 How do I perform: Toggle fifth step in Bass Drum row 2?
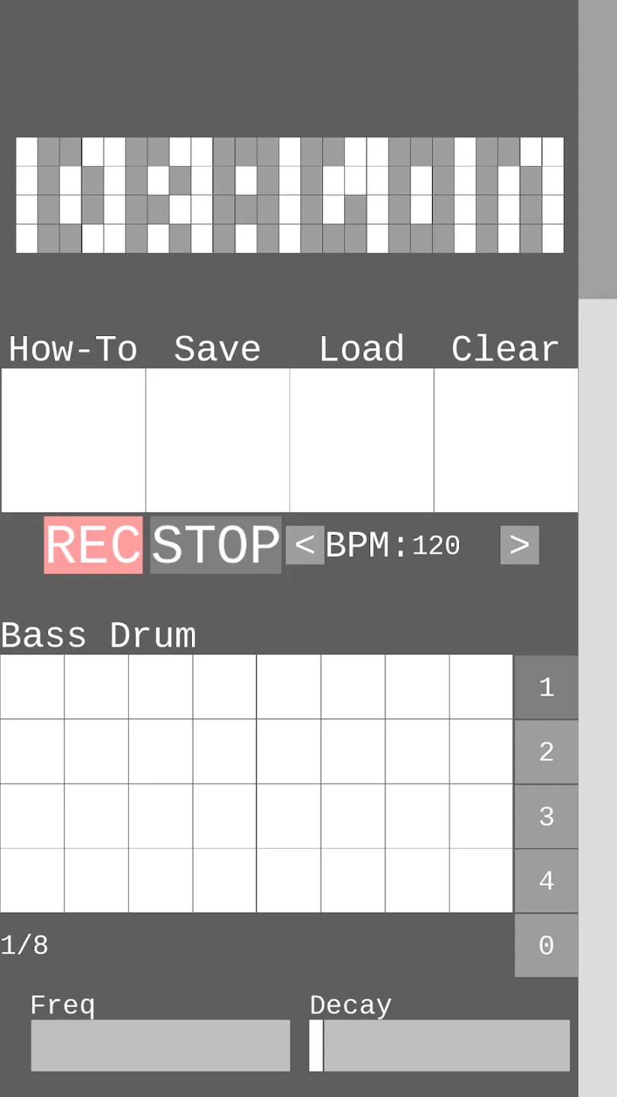coord(289,751)
